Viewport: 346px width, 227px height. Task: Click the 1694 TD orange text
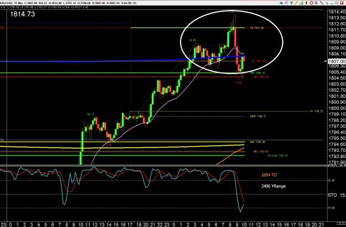(x=269, y=175)
